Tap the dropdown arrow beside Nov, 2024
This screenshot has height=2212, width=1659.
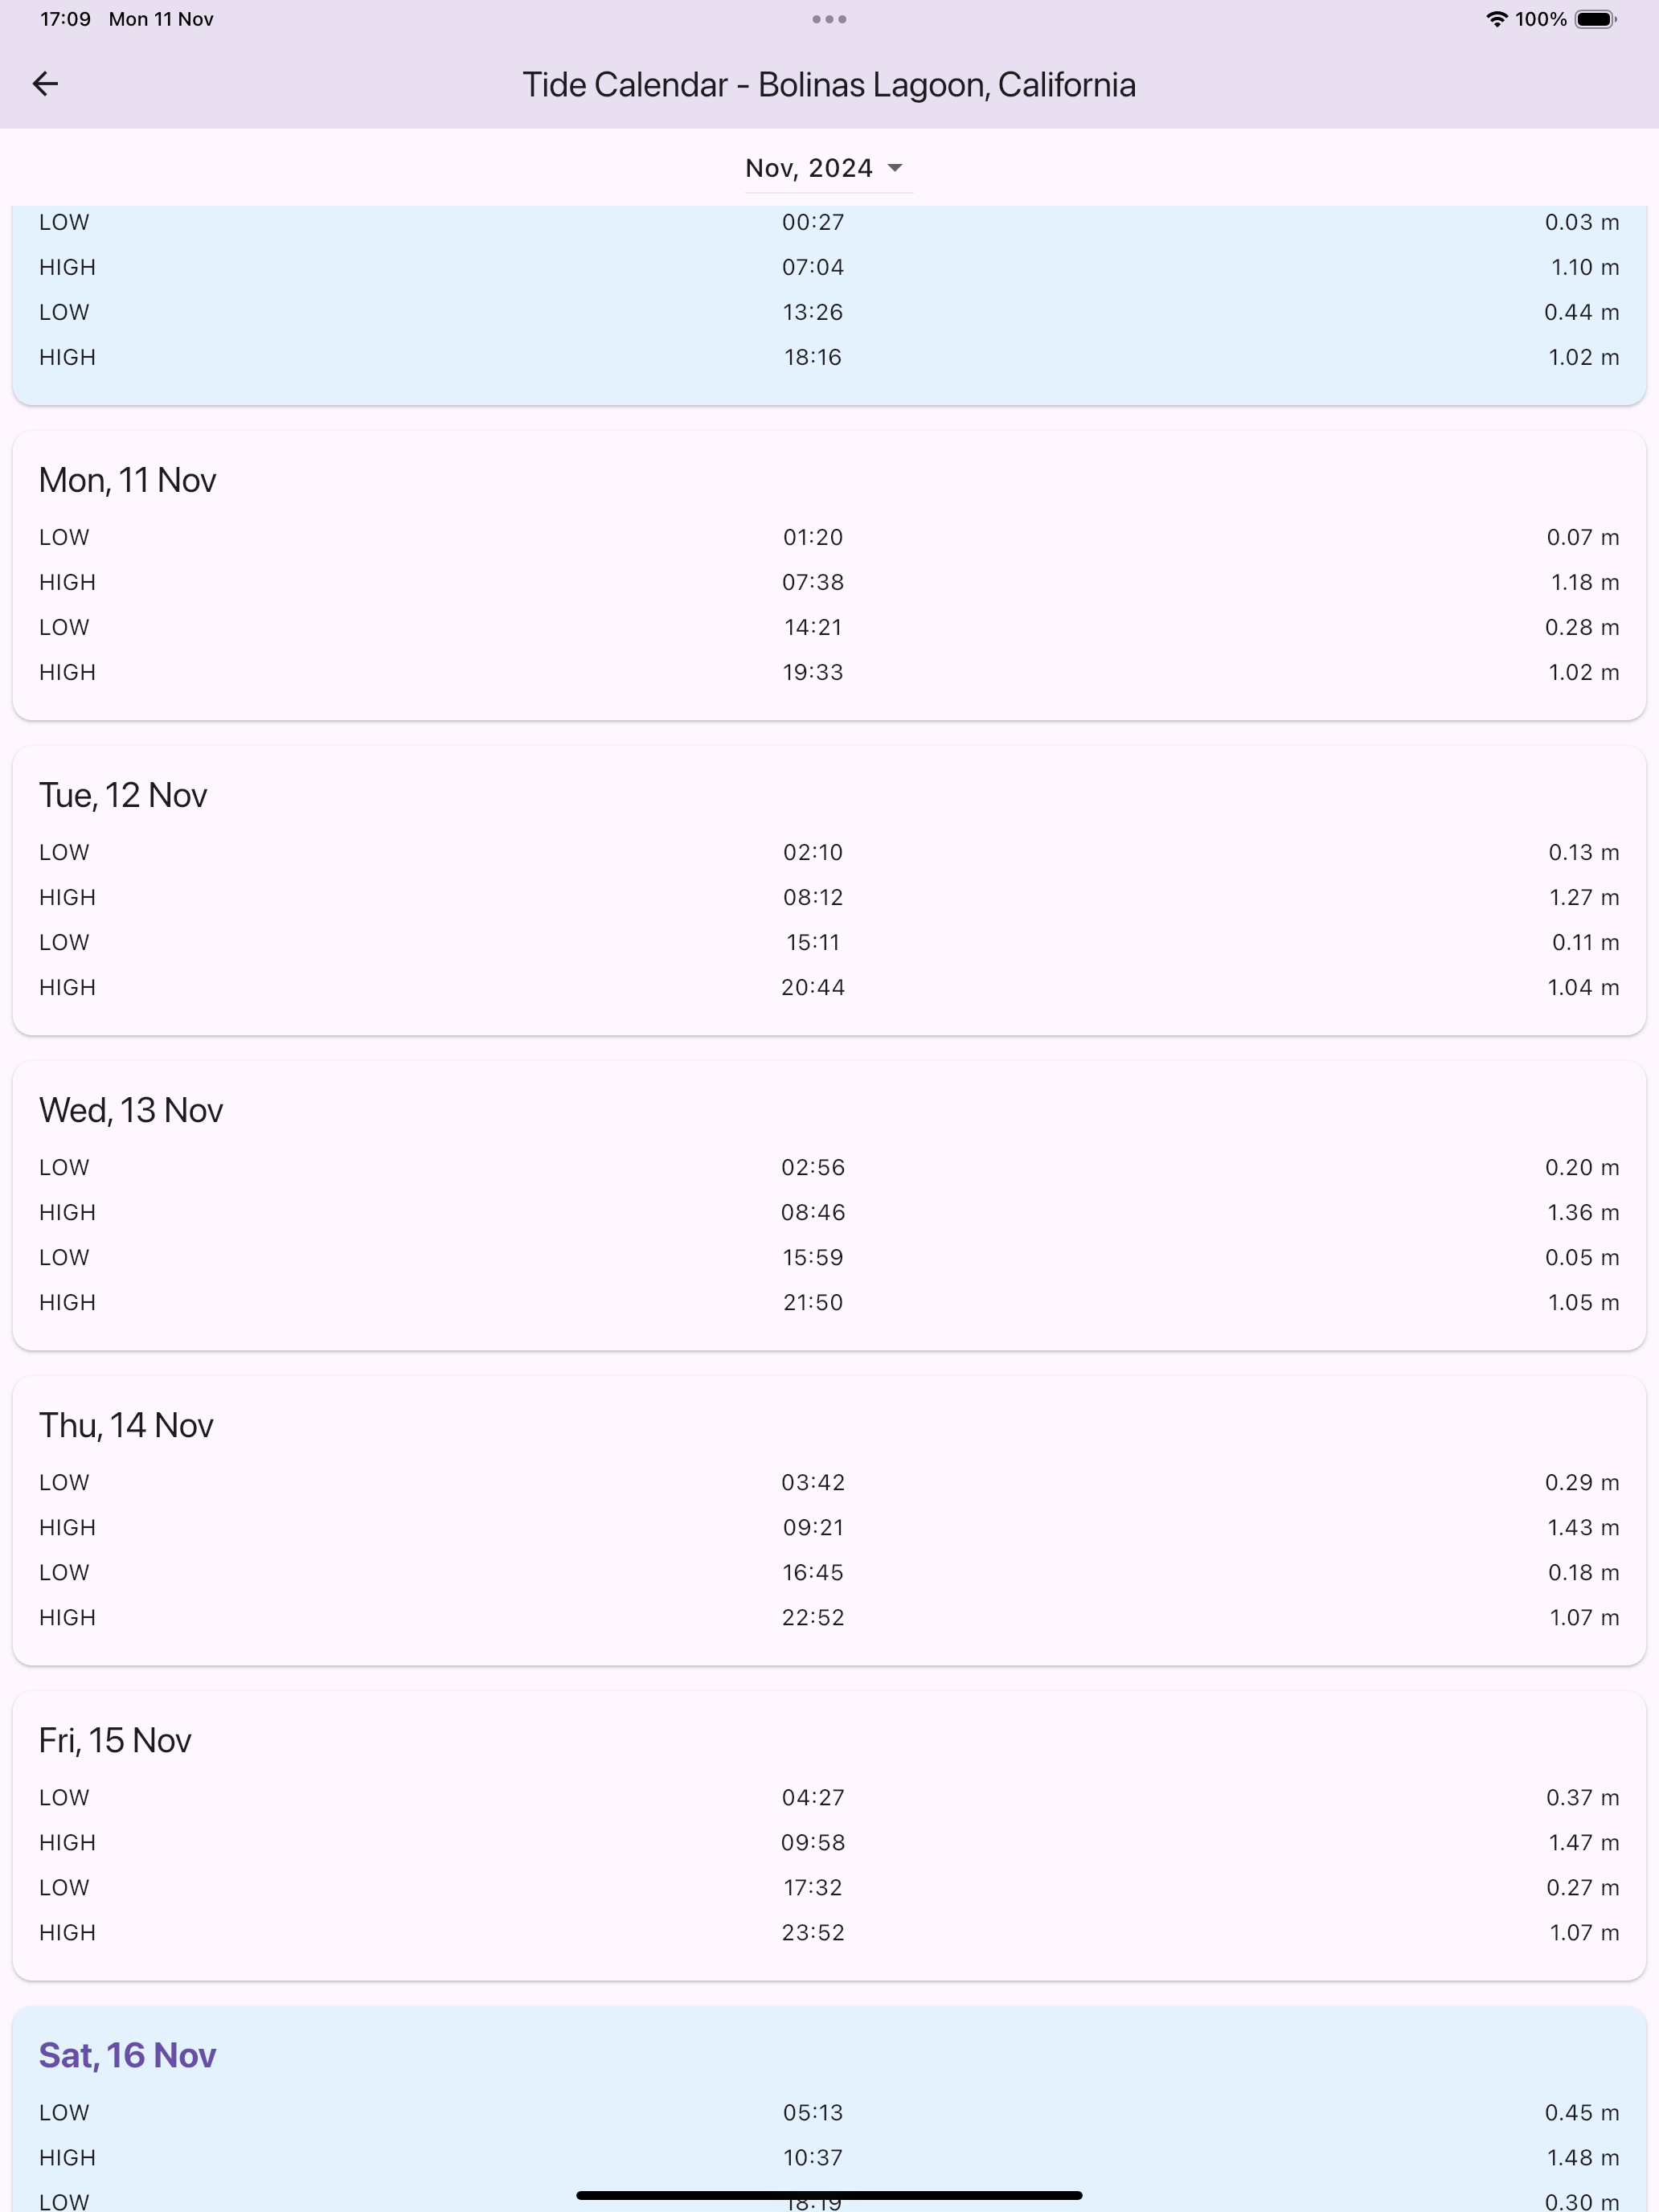pos(895,168)
